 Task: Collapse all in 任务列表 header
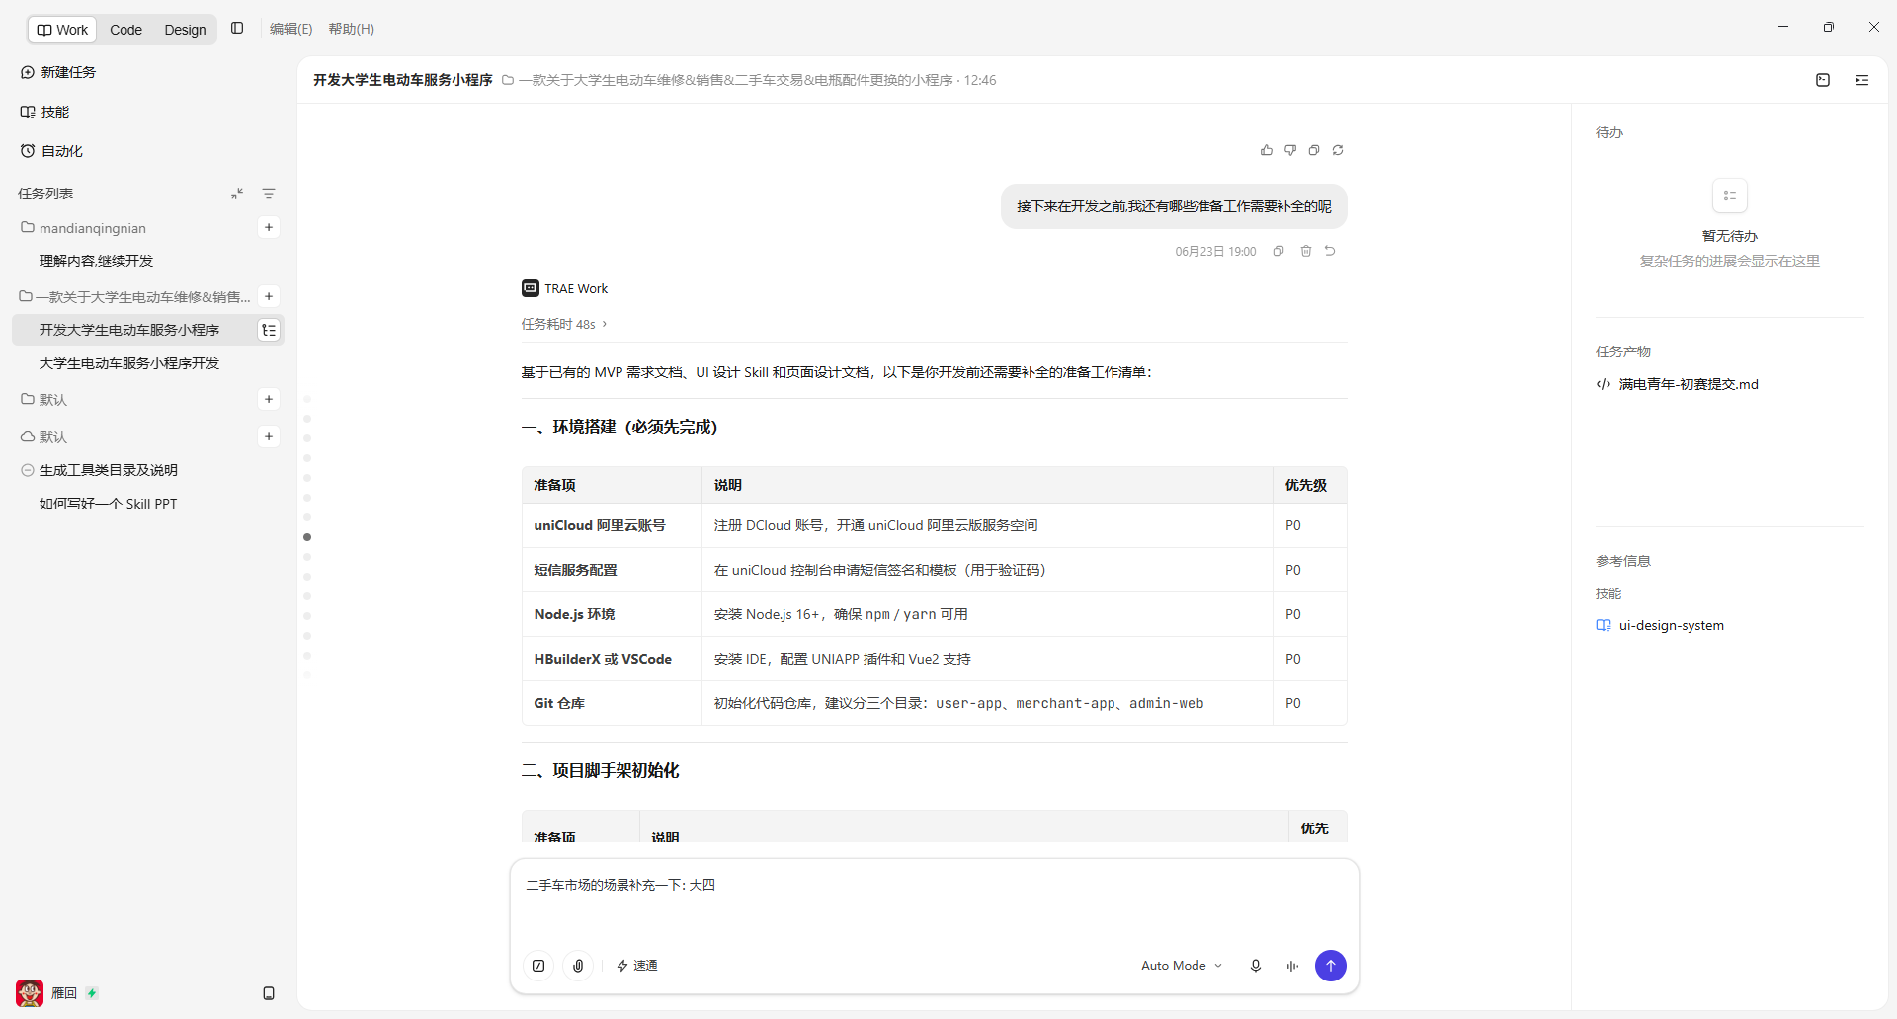tap(237, 194)
